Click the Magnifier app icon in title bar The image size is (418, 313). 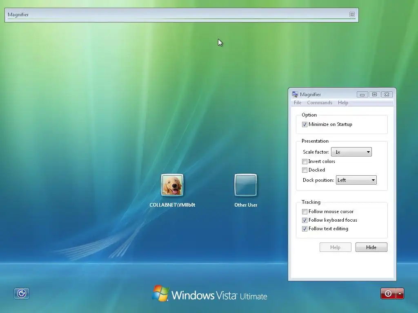(295, 94)
